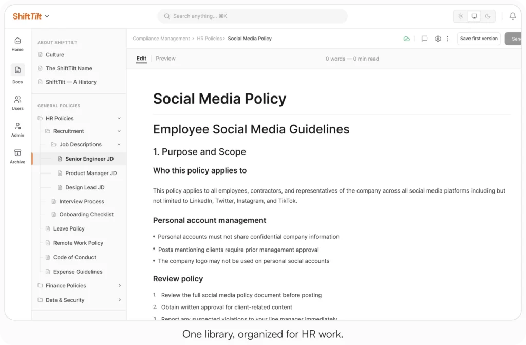Expand the Finance Policies folder chevron
Screen dimensions: 526x345
[x=120, y=285]
